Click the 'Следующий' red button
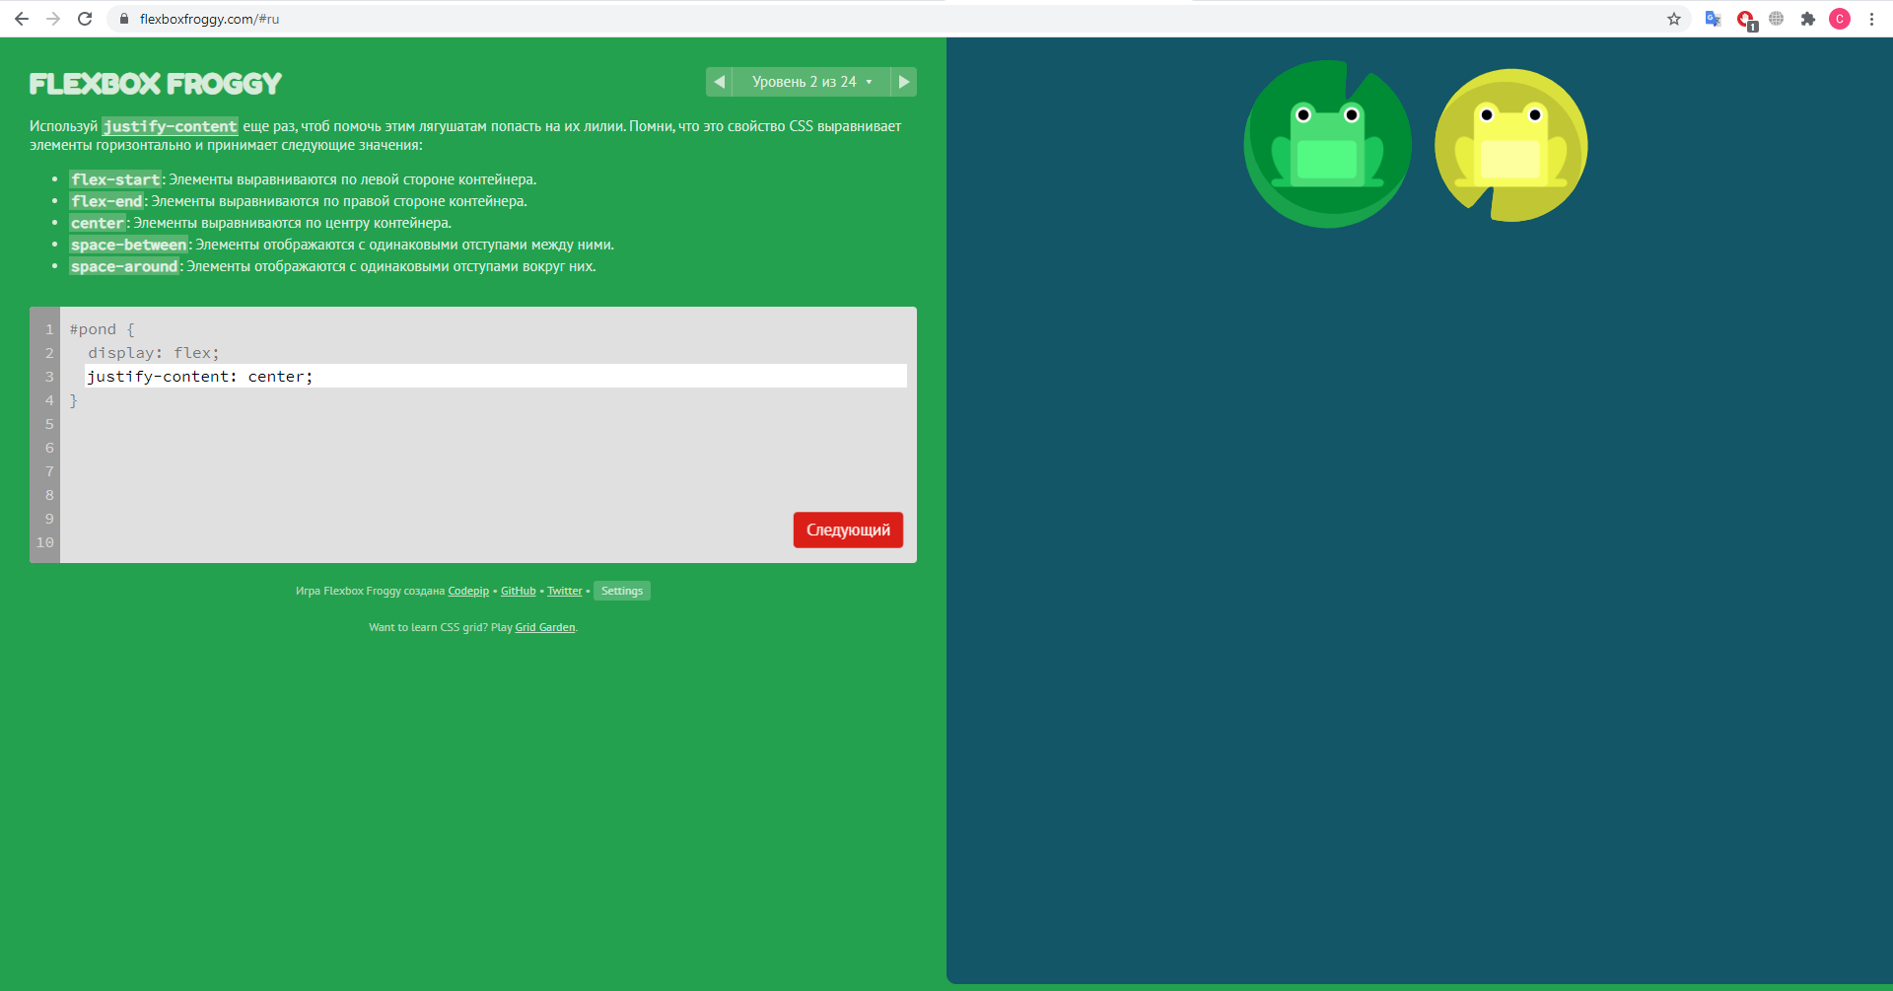Screen dimensions: 1893x991 [x=848, y=530]
